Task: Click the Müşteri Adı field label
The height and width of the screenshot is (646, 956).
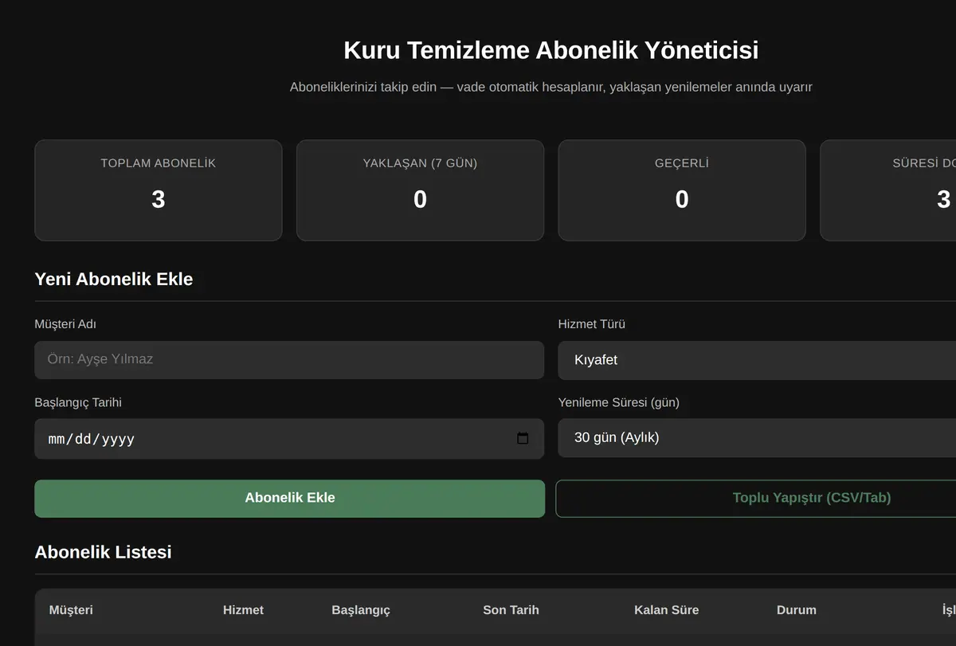Action: click(65, 324)
